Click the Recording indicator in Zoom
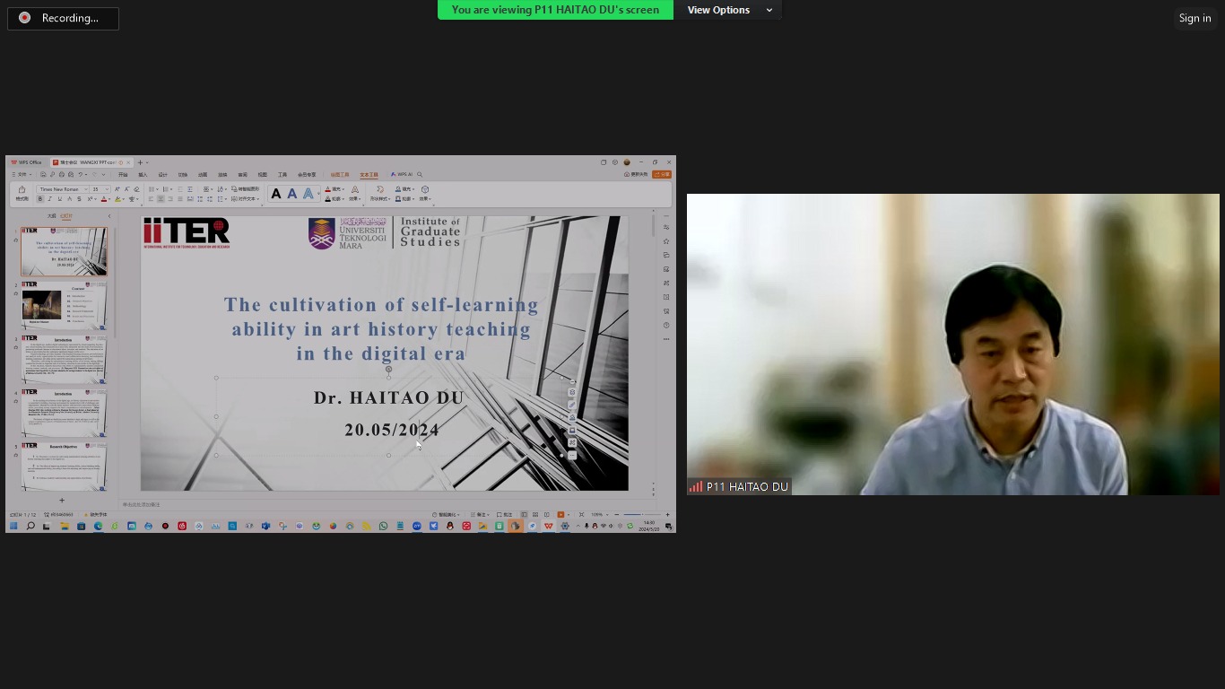 63,18
